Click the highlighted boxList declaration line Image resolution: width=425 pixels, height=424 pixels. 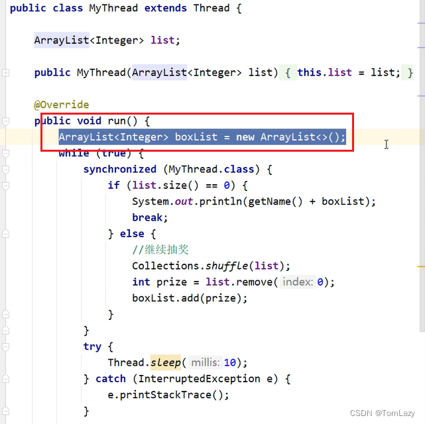coord(202,136)
